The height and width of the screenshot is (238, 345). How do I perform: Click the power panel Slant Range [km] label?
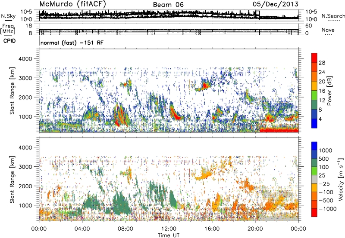(12, 91)
